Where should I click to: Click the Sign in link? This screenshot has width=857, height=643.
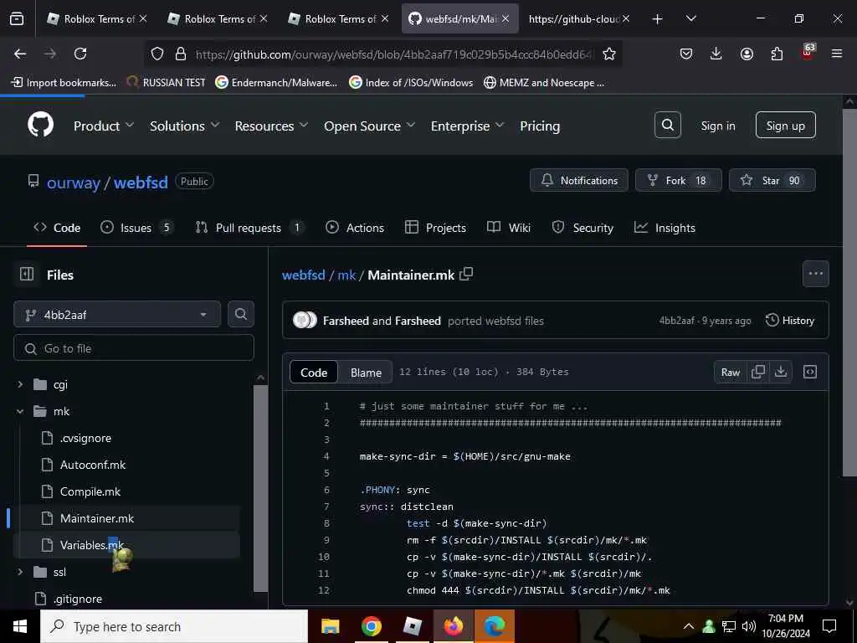coord(717,126)
